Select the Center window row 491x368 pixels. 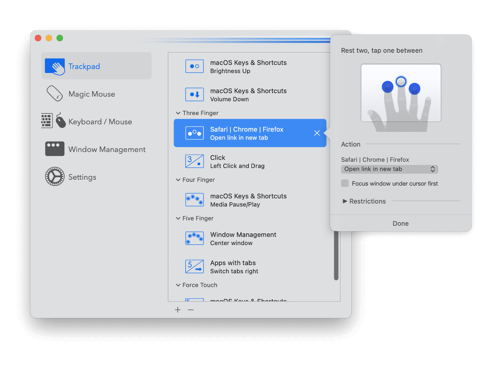tap(250, 239)
